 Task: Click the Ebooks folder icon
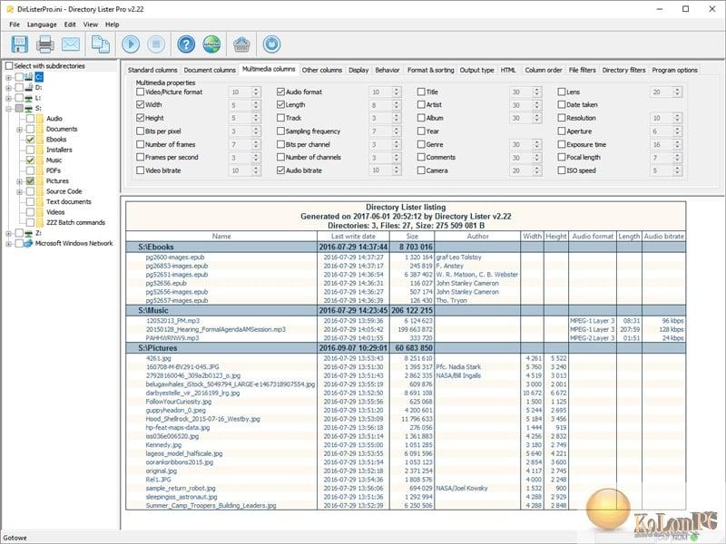pyautogui.click(x=40, y=140)
